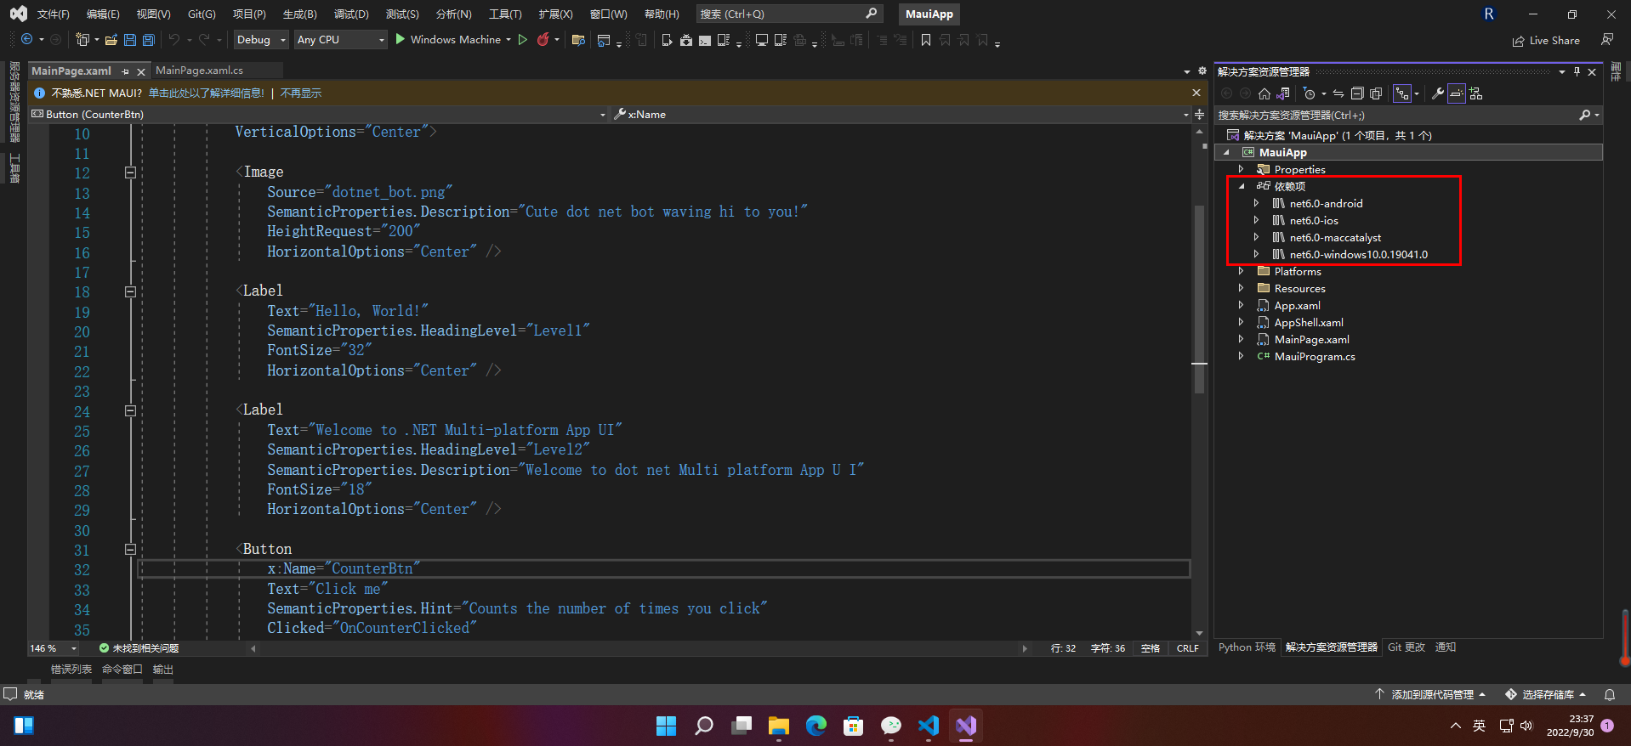Collapse the Image element at line 12
Image resolution: width=1631 pixels, height=746 pixels.
130,172
